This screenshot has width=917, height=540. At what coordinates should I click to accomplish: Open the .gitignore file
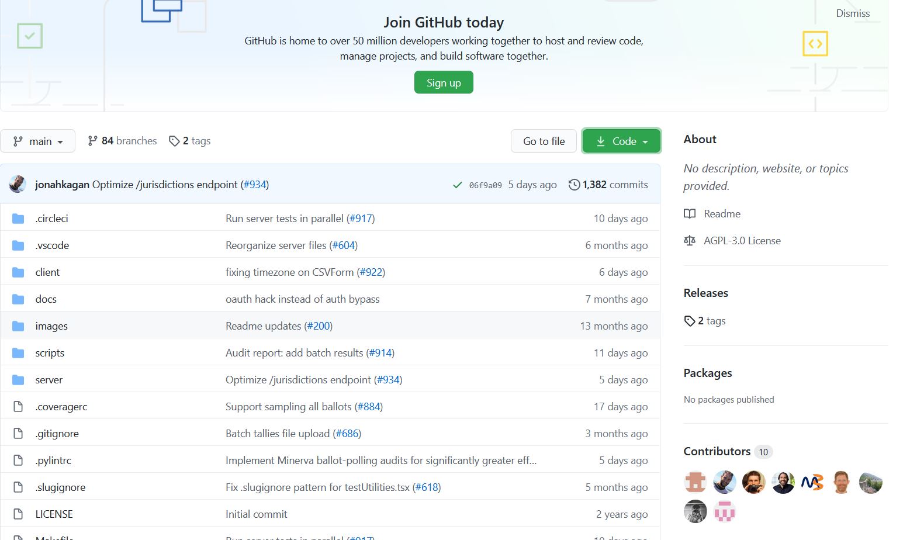(x=57, y=434)
